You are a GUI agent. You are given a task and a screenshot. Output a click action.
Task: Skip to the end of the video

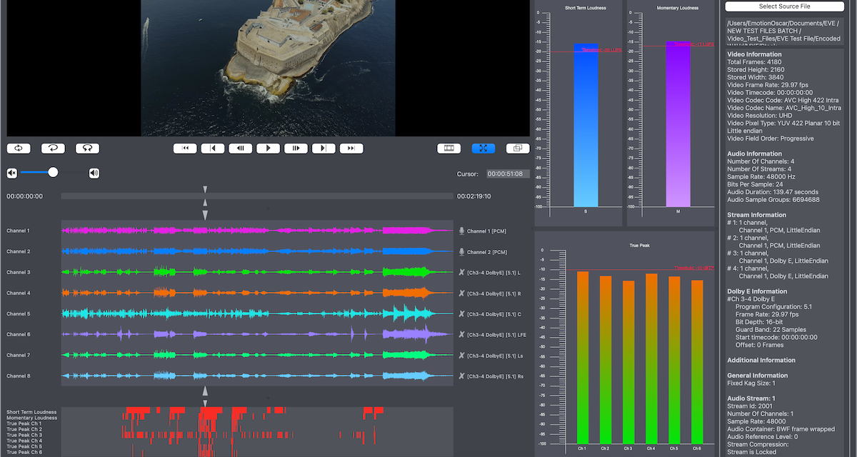pos(351,149)
